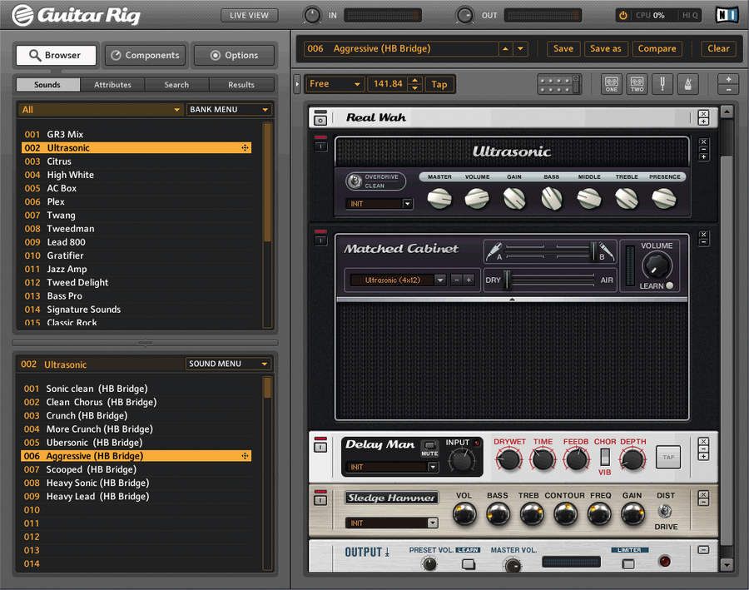Click the Compare button
The image size is (749, 590).
pyautogui.click(x=657, y=49)
